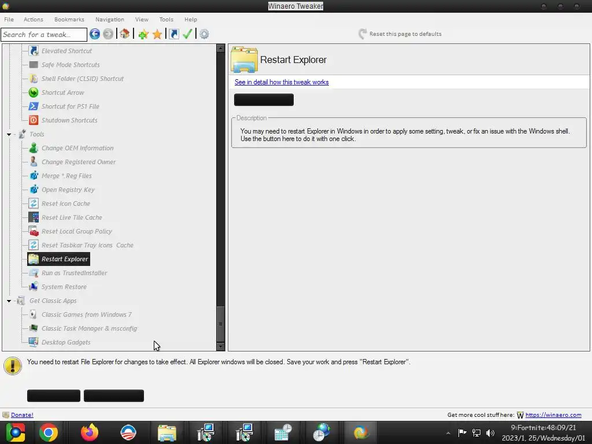
Task: Click the Safe Mode Shortcuts icon
Action: pyautogui.click(x=34, y=65)
